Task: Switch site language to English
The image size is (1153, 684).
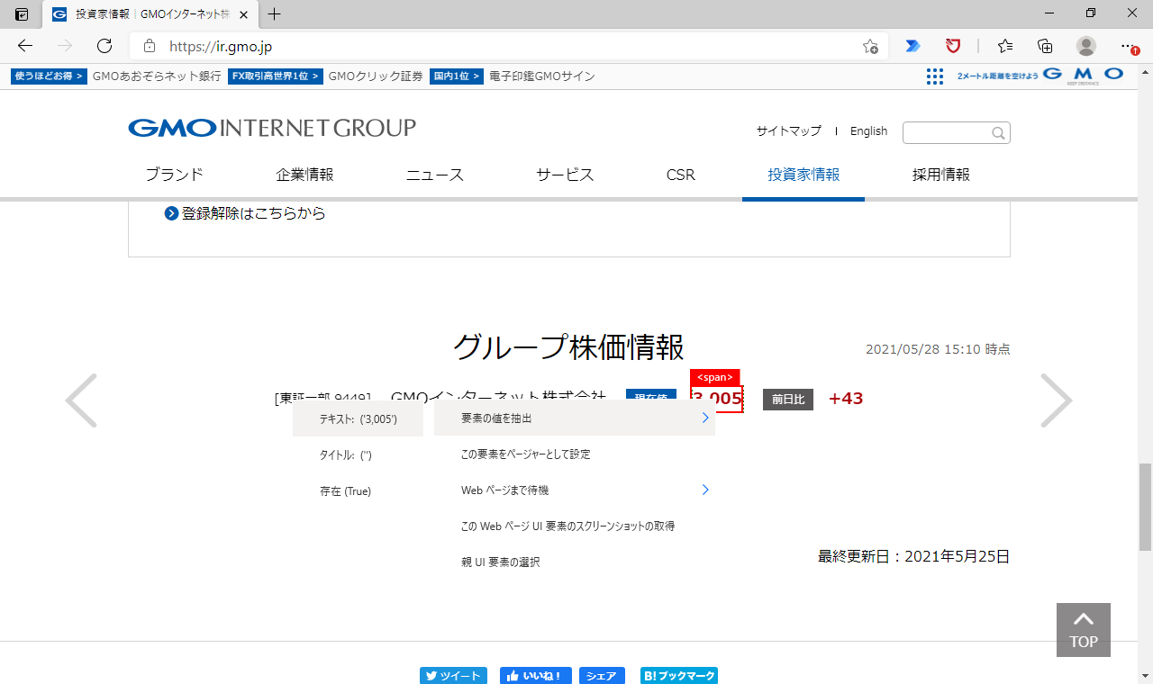Action: 868,131
